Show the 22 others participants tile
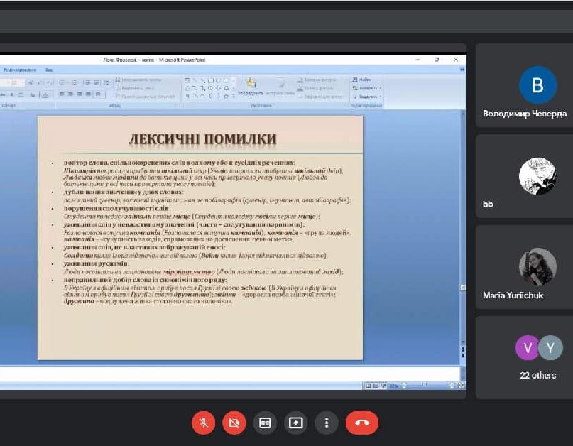 [537, 357]
